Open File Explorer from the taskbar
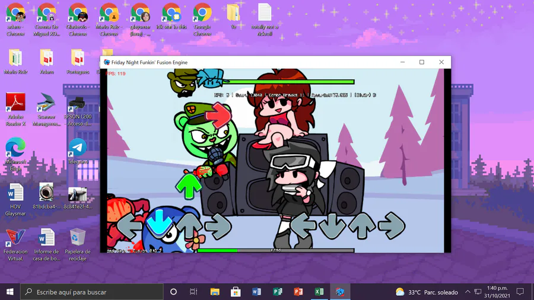 click(x=215, y=292)
